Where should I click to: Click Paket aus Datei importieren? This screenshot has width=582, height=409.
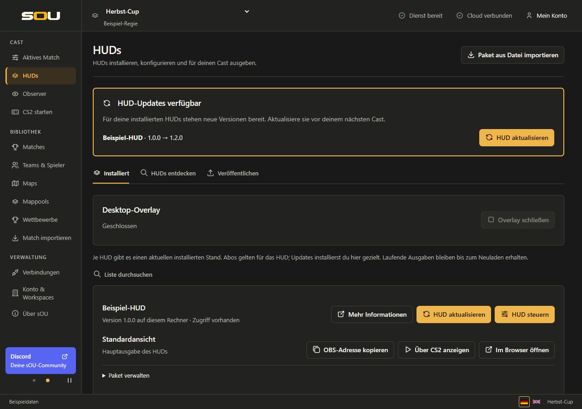(512, 55)
